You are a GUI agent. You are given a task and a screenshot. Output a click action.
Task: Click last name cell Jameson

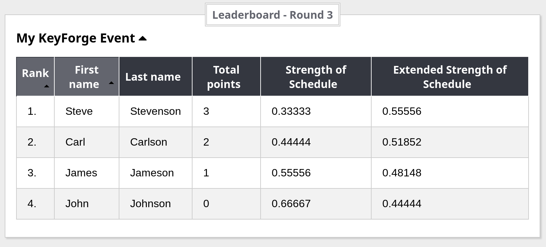click(152, 173)
